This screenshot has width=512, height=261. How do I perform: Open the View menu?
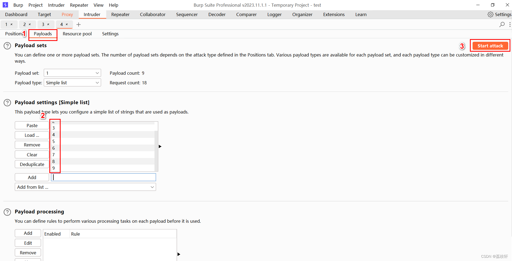[98, 5]
